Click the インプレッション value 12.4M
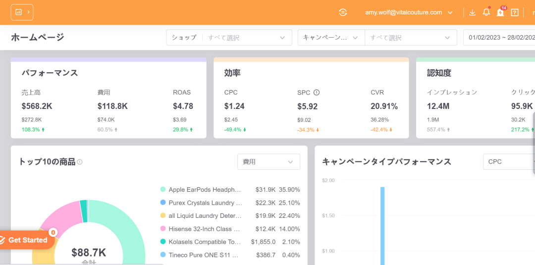 438,106
